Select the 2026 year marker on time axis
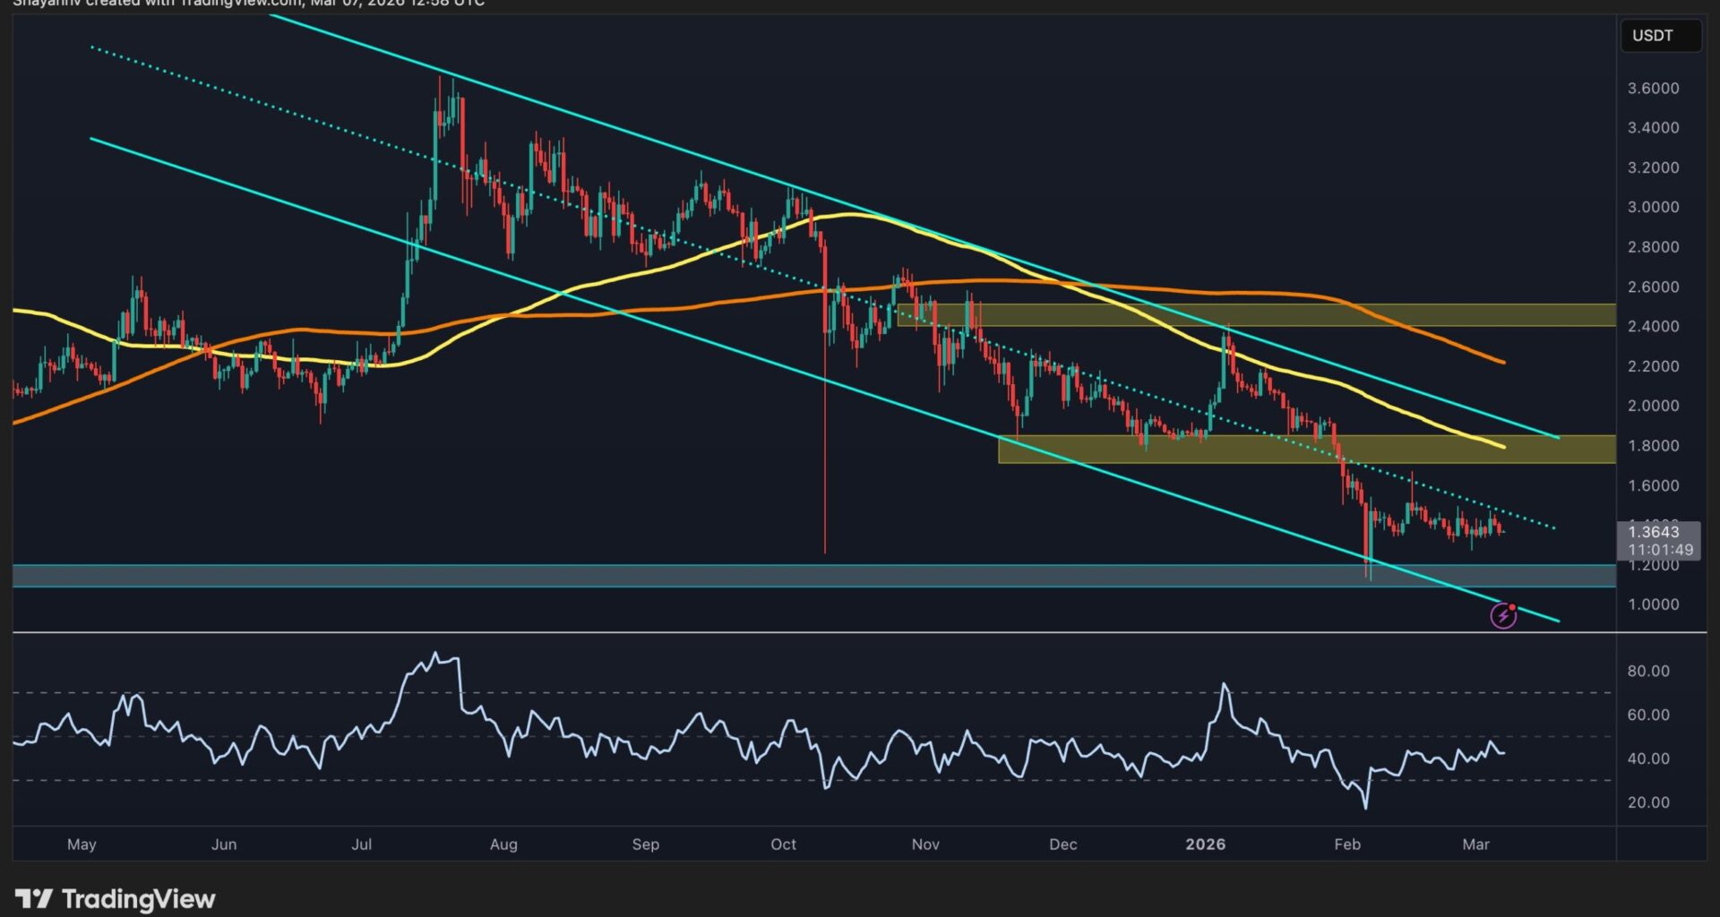Viewport: 1720px width, 917px height. (x=1205, y=844)
